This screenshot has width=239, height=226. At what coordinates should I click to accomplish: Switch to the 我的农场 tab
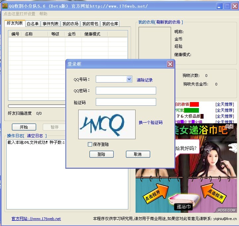[70, 24]
